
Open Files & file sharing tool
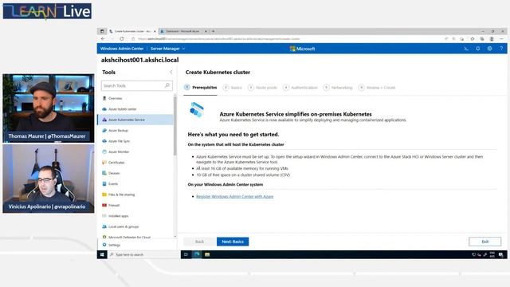click(x=136, y=195)
